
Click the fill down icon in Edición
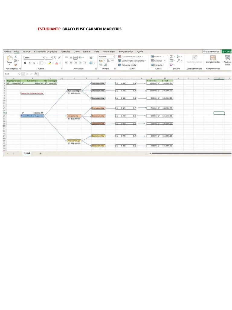pos(171,61)
